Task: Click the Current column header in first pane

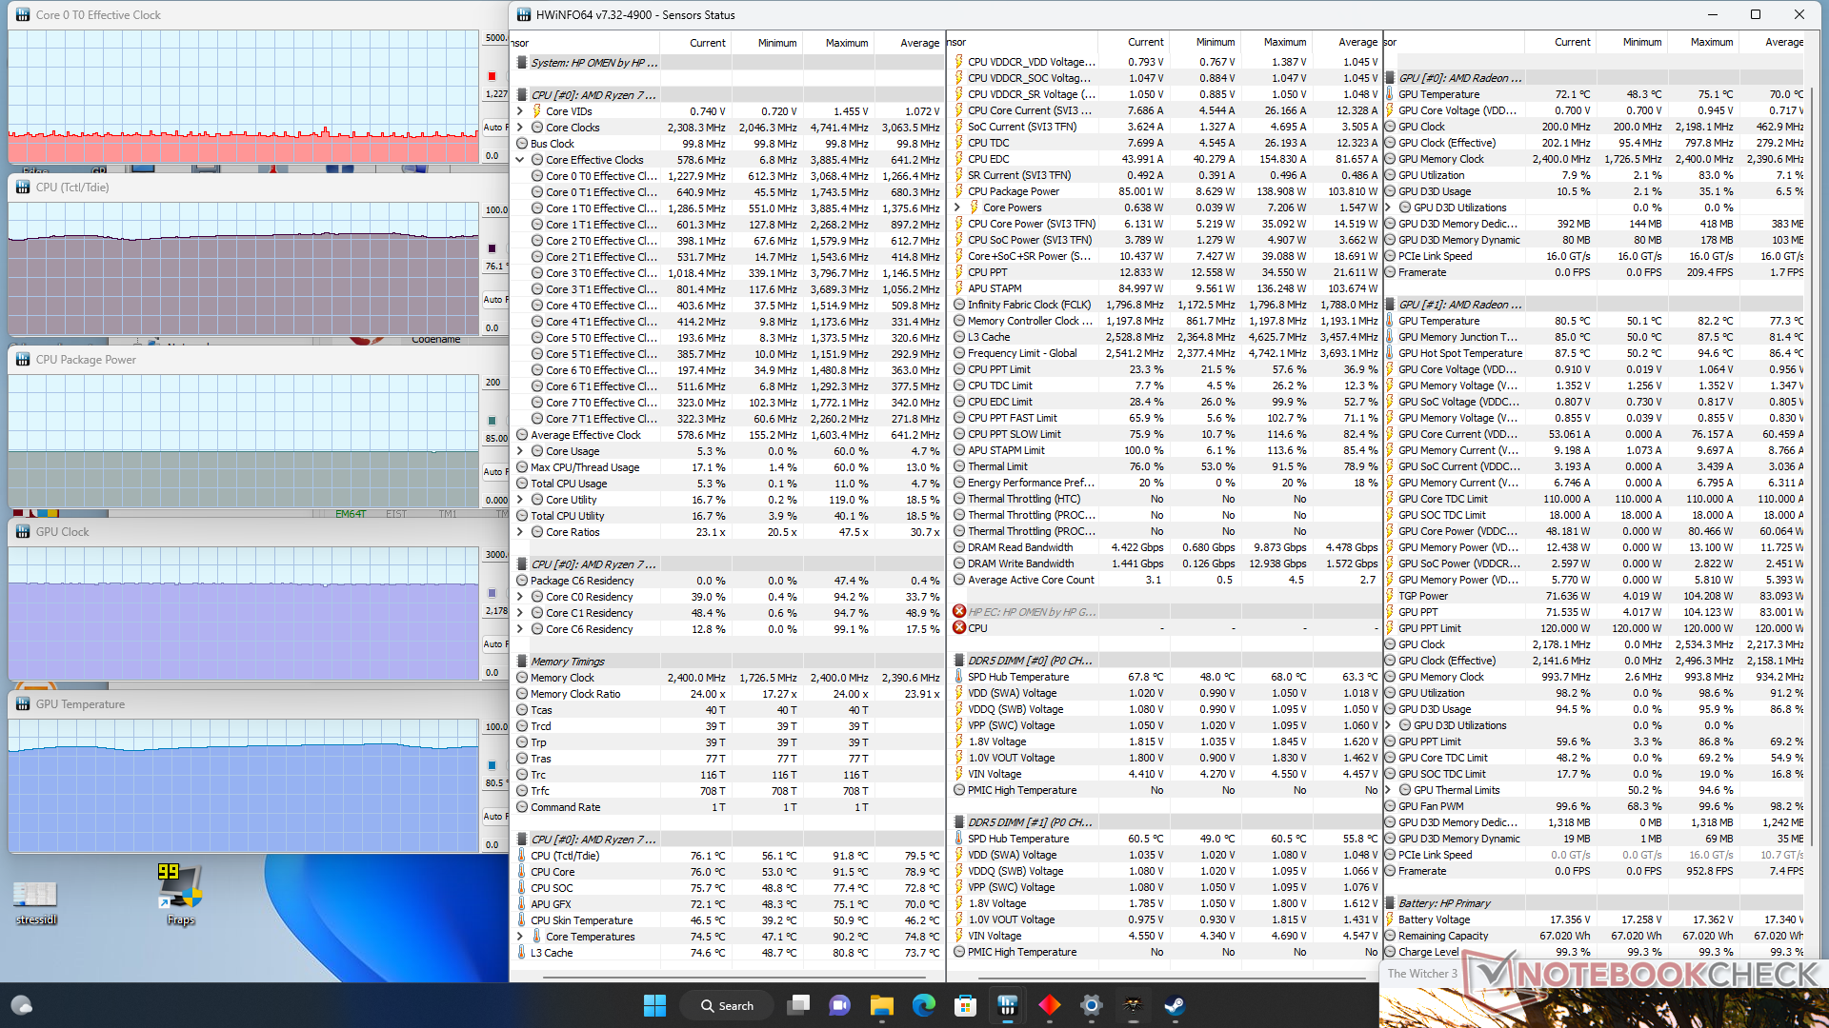Action: coord(707,43)
